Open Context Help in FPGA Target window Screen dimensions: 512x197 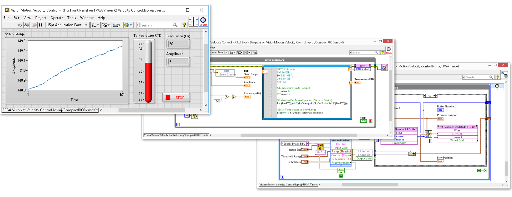click(x=497, y=77)
